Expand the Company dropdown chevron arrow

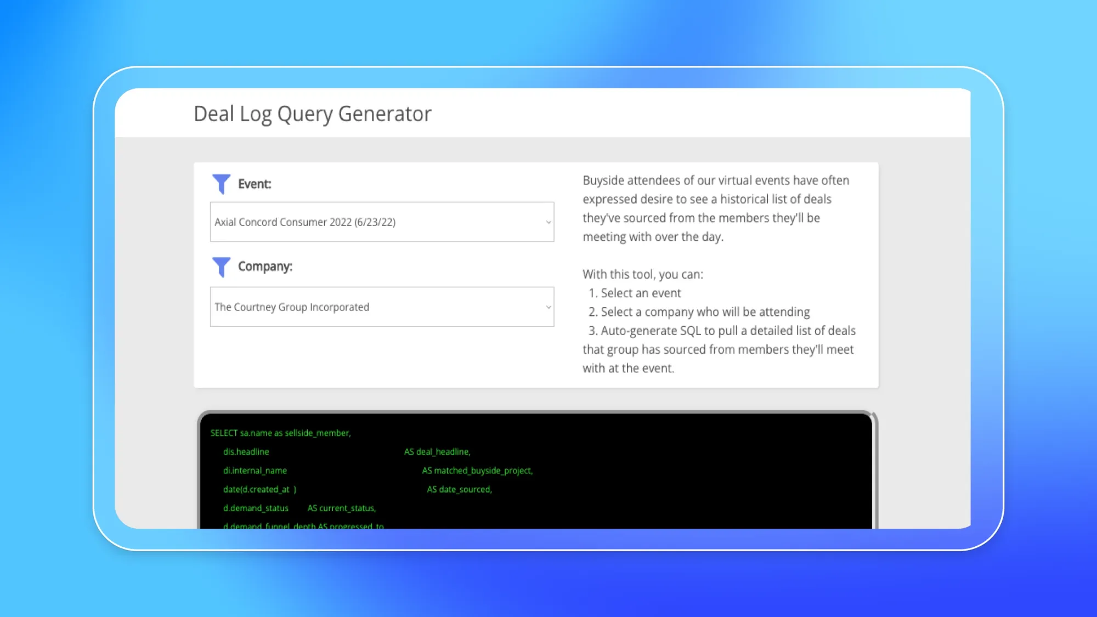(x=548, y=307)
